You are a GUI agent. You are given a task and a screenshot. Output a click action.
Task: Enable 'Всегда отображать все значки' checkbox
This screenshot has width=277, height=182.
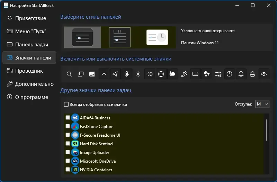(x=66, y=104)
